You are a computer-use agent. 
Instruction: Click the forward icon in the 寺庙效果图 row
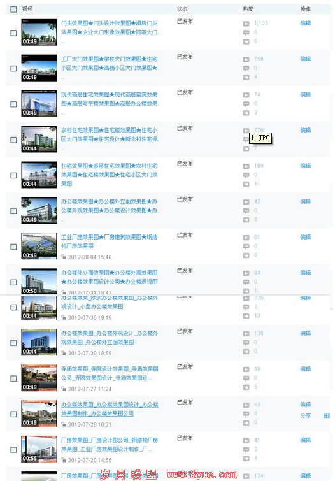pos(246,387)
